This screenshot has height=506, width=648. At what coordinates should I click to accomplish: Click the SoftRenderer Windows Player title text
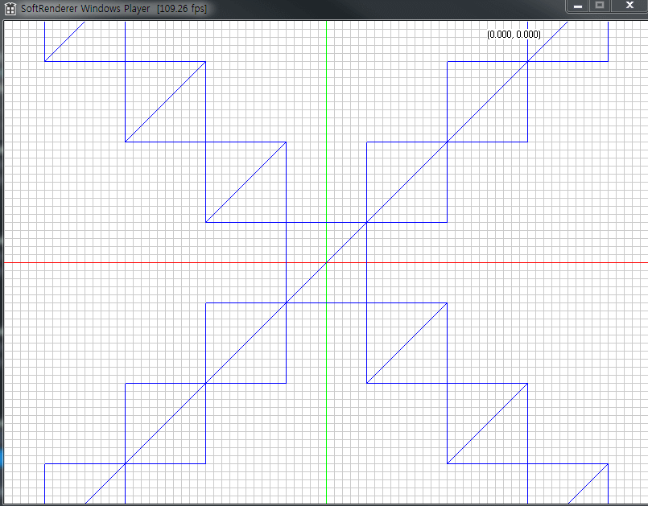[85, 9]
